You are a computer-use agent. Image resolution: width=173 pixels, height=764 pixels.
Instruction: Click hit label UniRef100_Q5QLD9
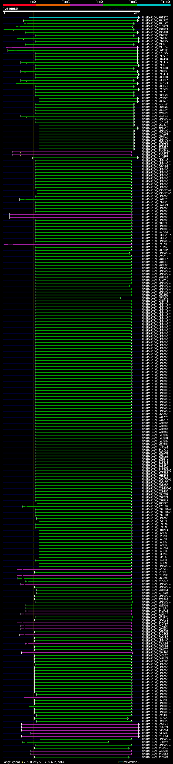[155, 143]
